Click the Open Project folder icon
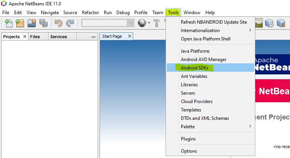 click(x=32, y=23)
